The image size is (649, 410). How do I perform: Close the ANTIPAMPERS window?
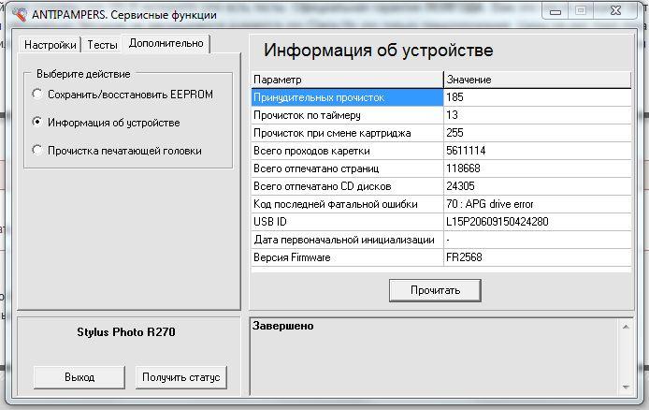click(x=615, y=11)
